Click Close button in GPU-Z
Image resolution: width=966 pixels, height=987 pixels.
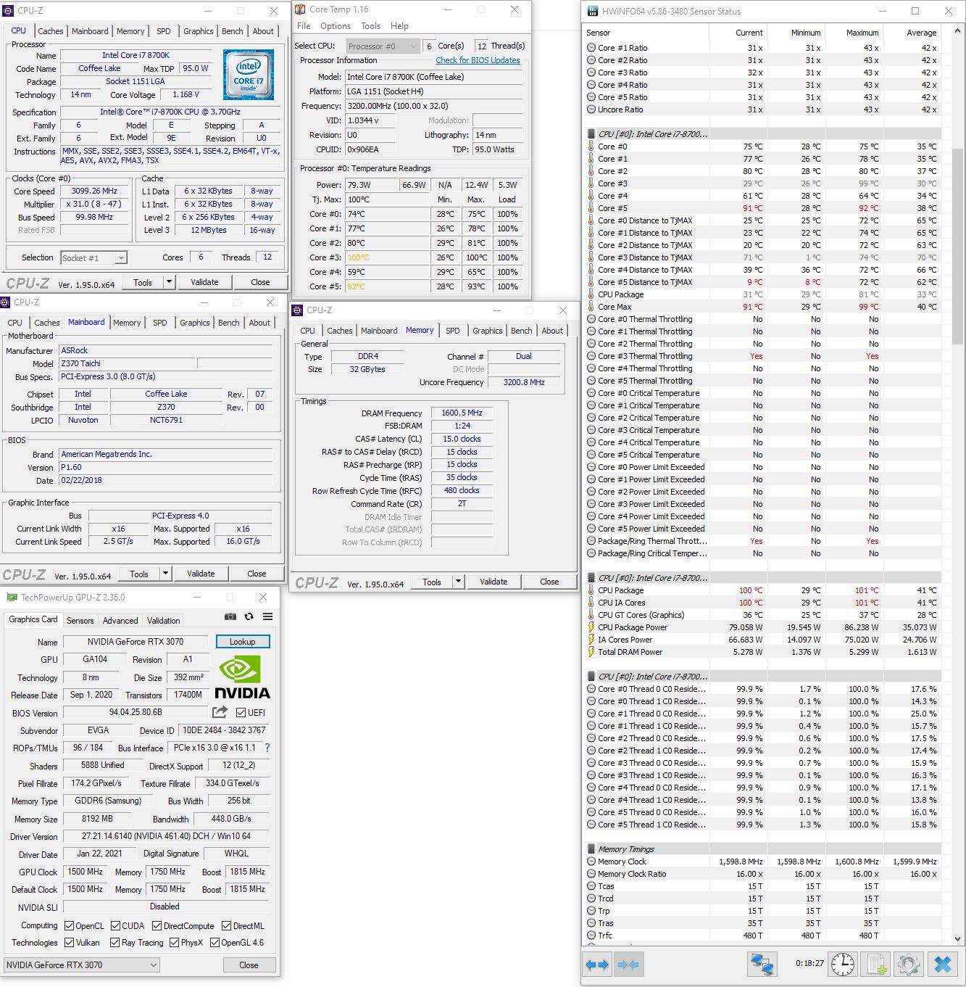249,965
